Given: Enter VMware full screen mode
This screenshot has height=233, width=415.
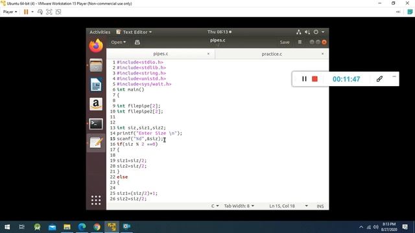Looking at the screenshot, I should pyautogui.click(x=49, y=12).
